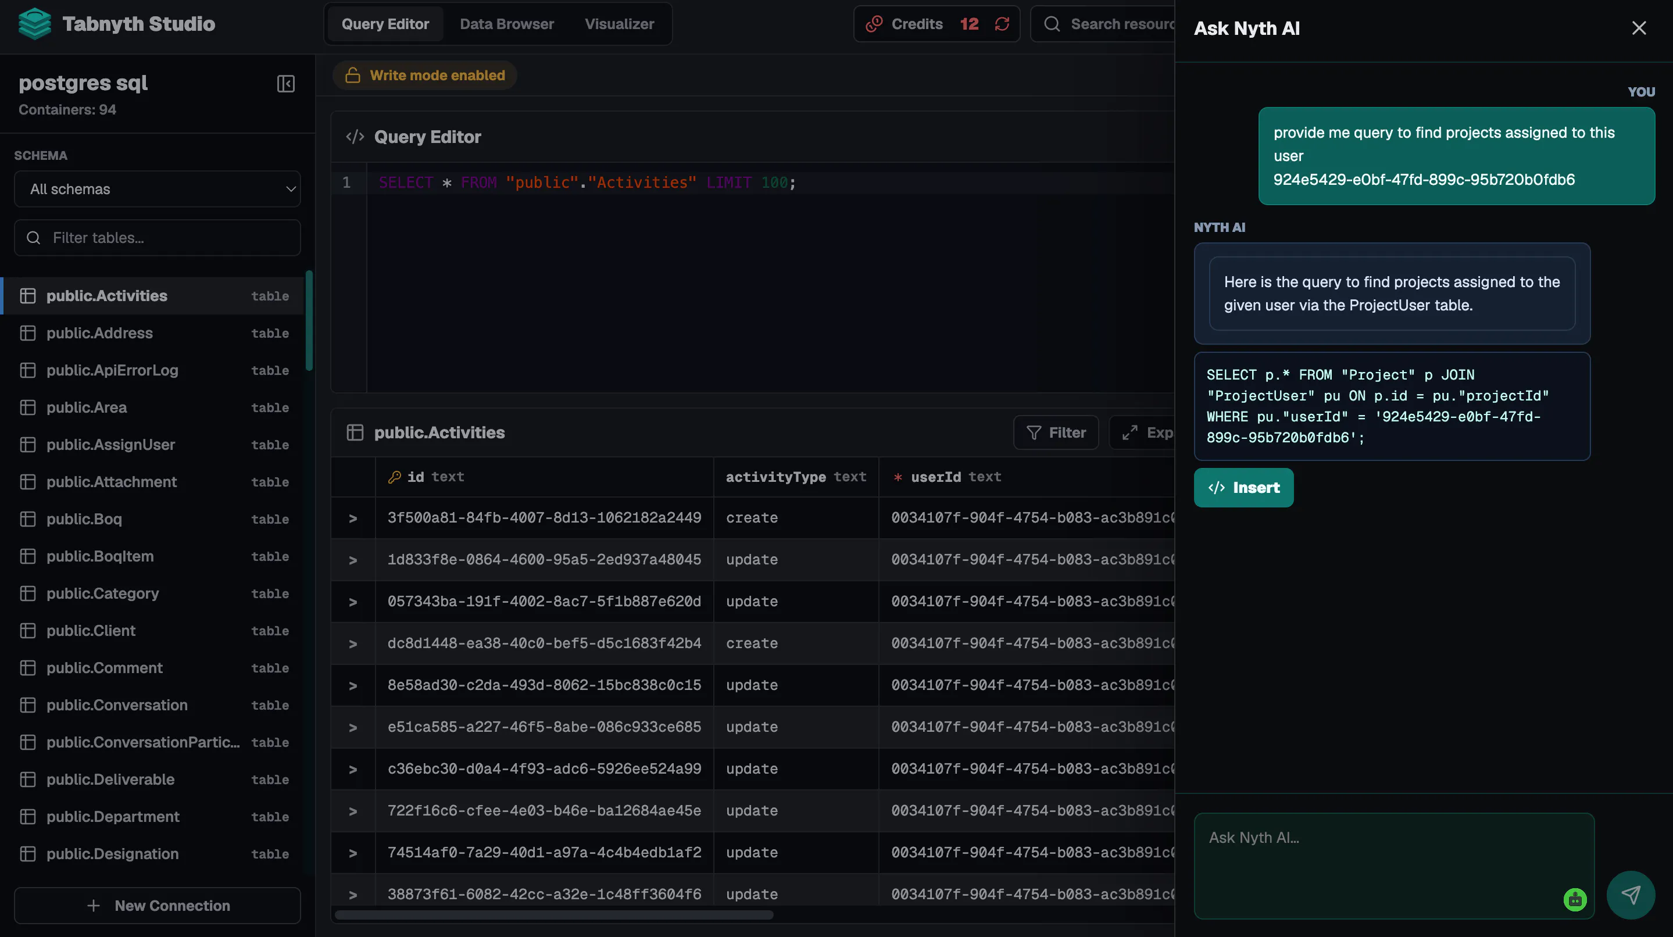
Task: Click the New Connection button
Action: [x=157, y=906]
